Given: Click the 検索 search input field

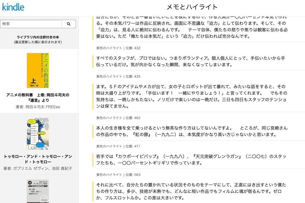Looking at the screenshot, I should click(x=31, y=24).
